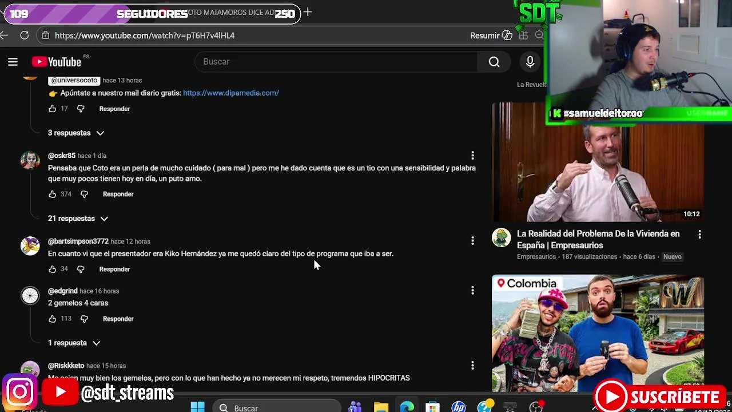732x412 pixels.
Task: Dislike the @edgrind comment
Action: click(x=84, y=319)
